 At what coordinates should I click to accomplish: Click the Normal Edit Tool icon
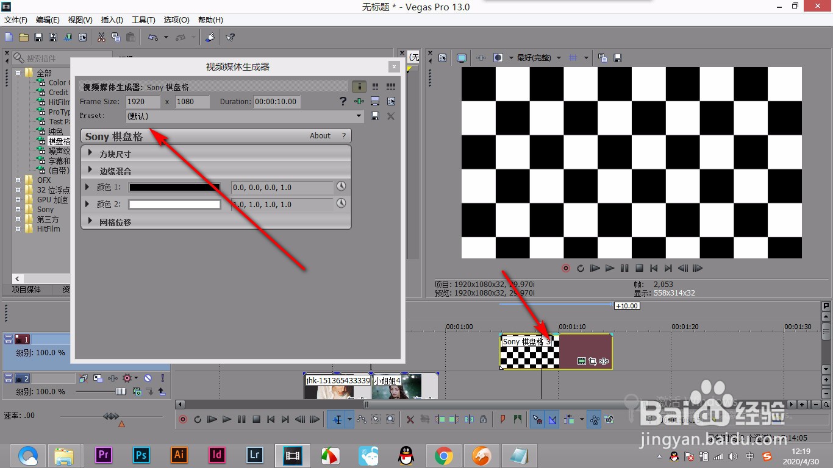point(337,419)
